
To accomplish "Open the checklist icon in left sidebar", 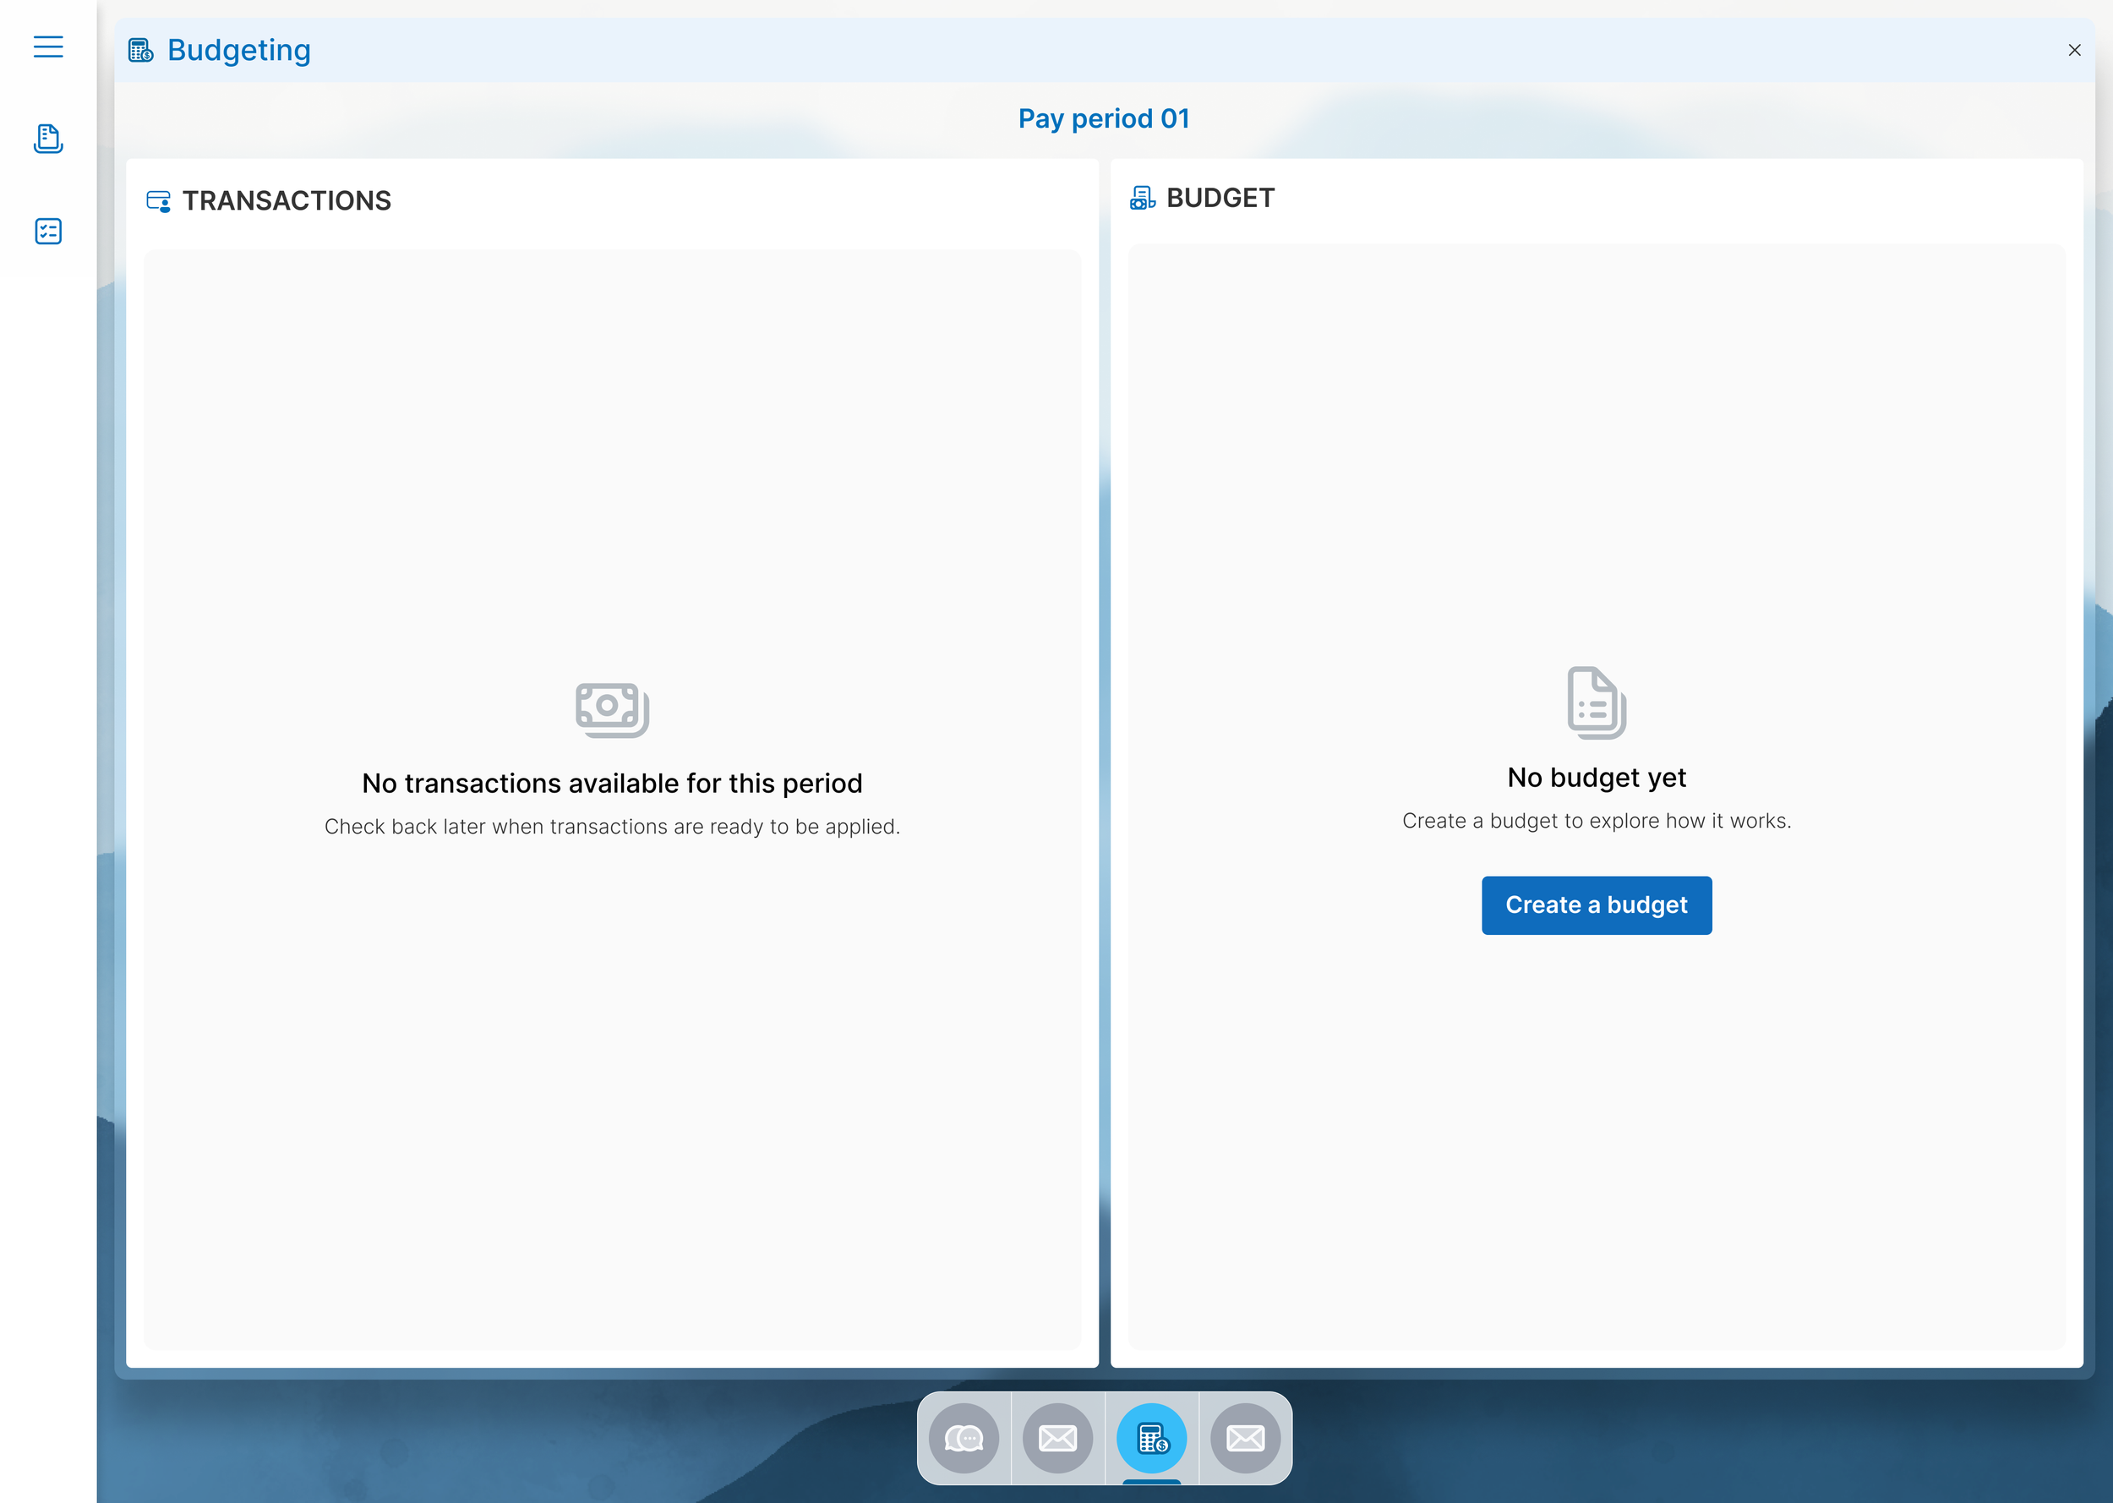I will pyautogui.click(x=48, y=232).
